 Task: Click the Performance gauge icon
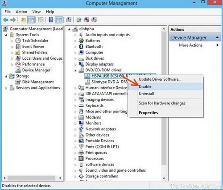(x=18, y=64)
